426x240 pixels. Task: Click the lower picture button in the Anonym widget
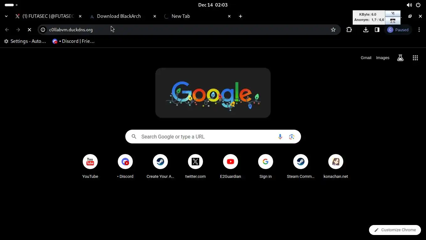[x=393, y=21]
